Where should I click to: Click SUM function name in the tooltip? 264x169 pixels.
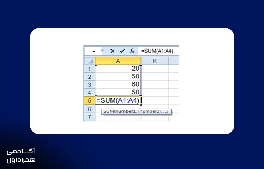pyautogui.click(x=109, y=111)
